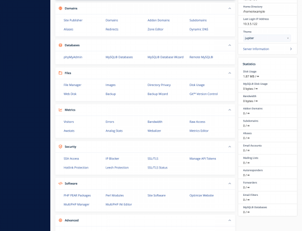The image size is (302, 231).
Task: Click the Software code brackets icon
Action: pyautogui.click(x=60, y=184)
